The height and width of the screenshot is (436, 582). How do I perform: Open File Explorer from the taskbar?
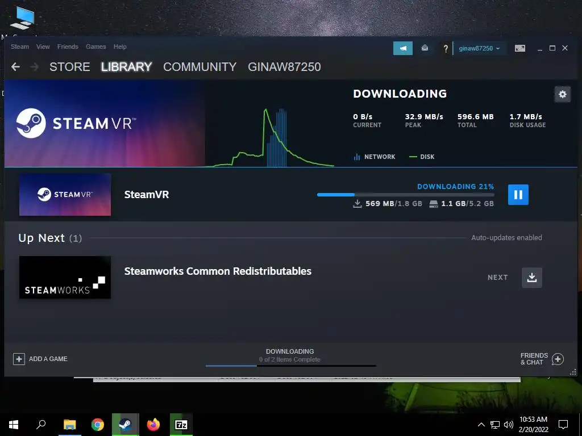[69, 425]
